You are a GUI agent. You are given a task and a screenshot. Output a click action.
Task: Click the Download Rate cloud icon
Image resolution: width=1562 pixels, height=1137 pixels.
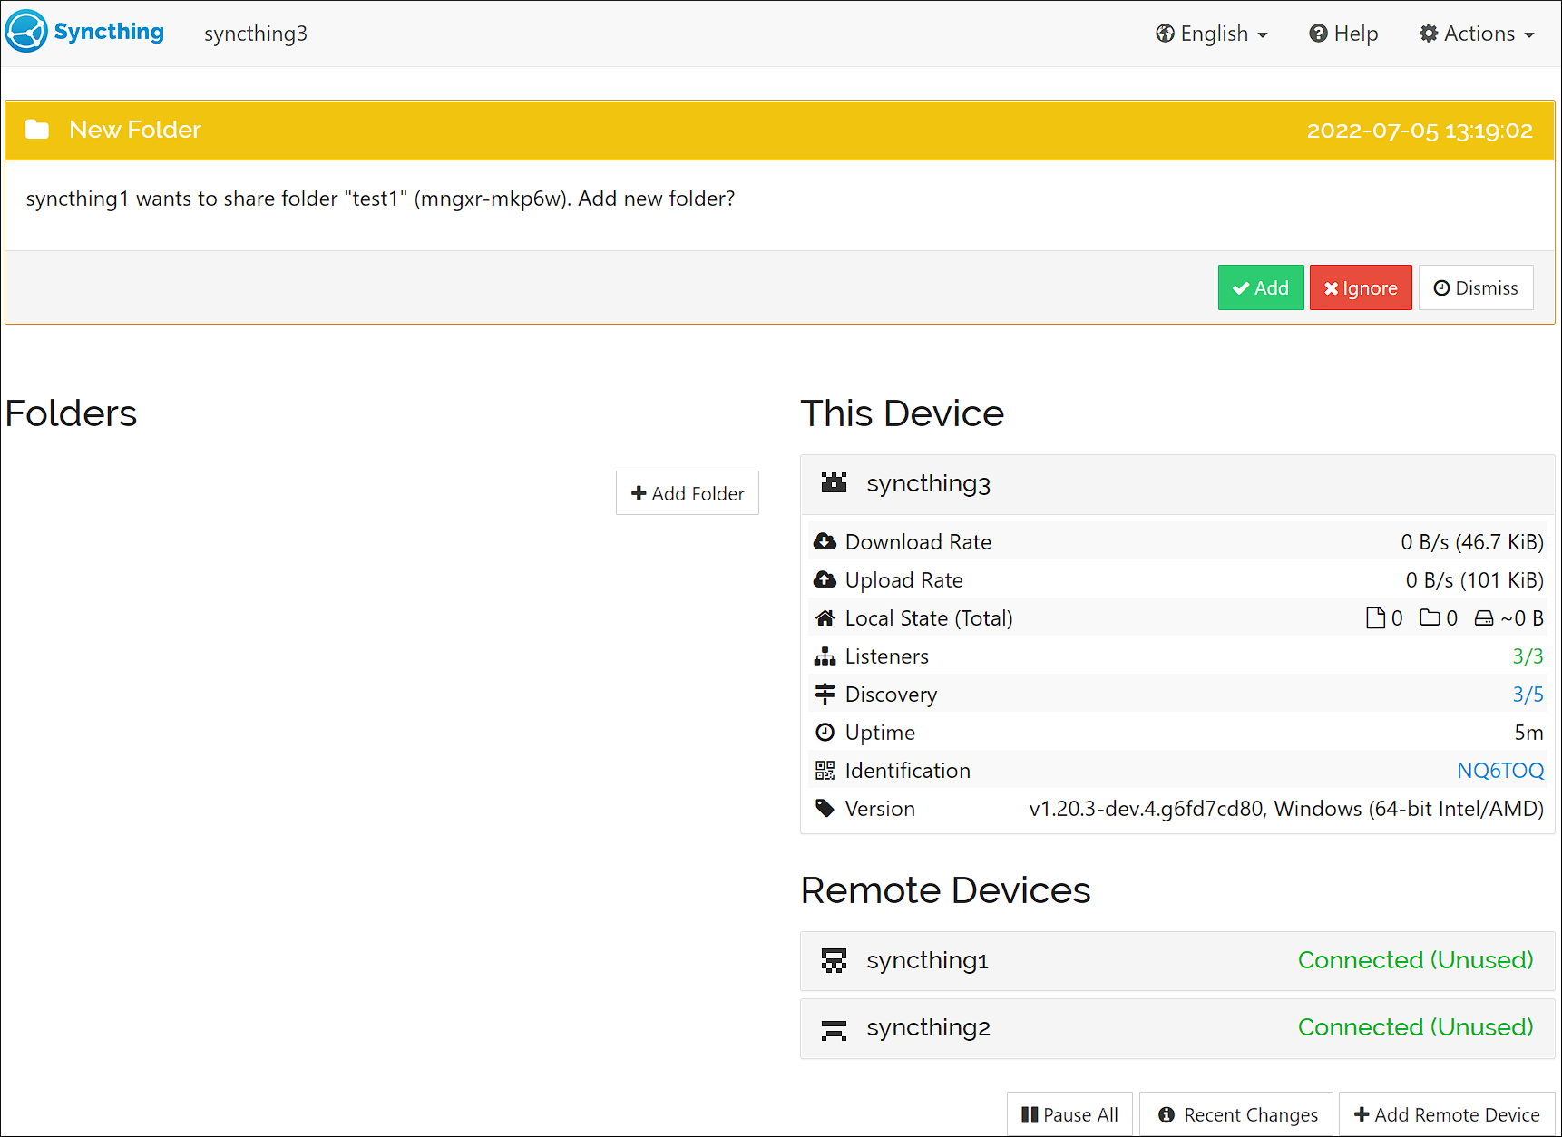click(825, 541)
